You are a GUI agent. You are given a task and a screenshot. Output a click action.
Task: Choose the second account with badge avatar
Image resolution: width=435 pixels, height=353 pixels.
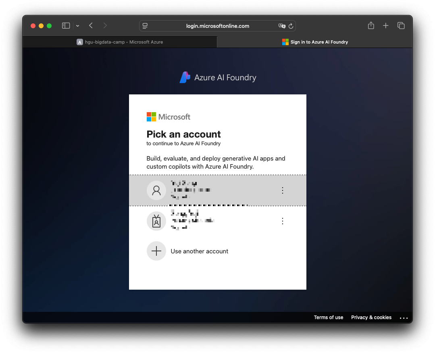tap(218, 221)
